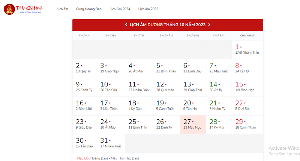
Task: Select highlighted day 27 Mậu Ngọ
Action: (x=193, y=125)
